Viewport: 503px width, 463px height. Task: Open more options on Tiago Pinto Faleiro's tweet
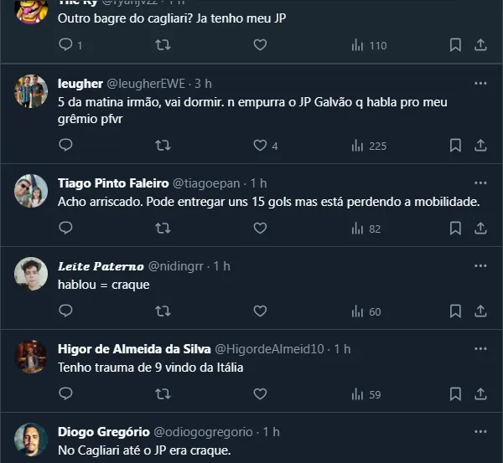point(480,183)
